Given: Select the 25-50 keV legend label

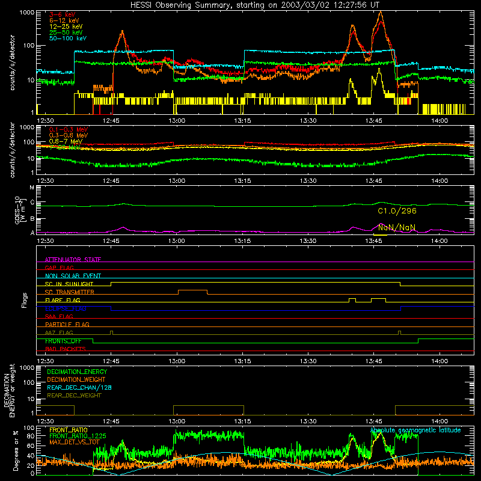Looking at the screenshot, I should (66, 32).
